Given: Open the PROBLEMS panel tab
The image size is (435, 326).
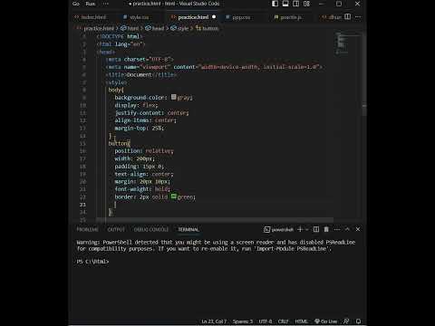Looking at the screenshot, I should 87,229.
